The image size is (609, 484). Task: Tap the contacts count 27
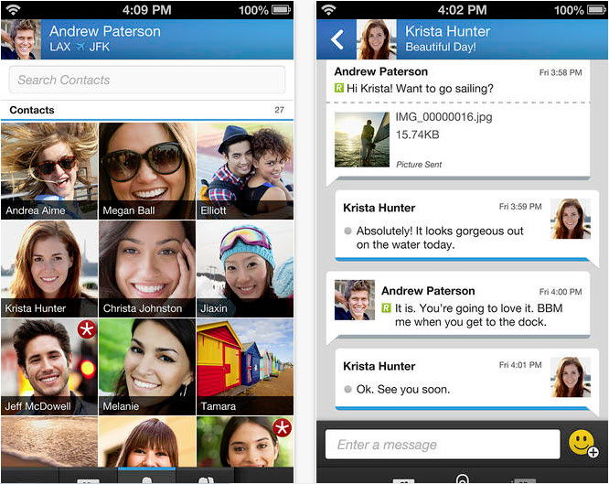pos(279,110)
